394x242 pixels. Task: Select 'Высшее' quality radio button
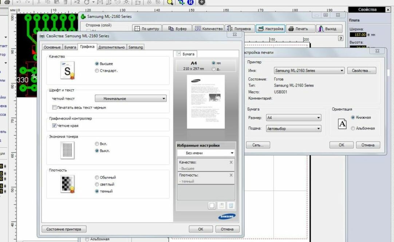click(x=97, y=64)
